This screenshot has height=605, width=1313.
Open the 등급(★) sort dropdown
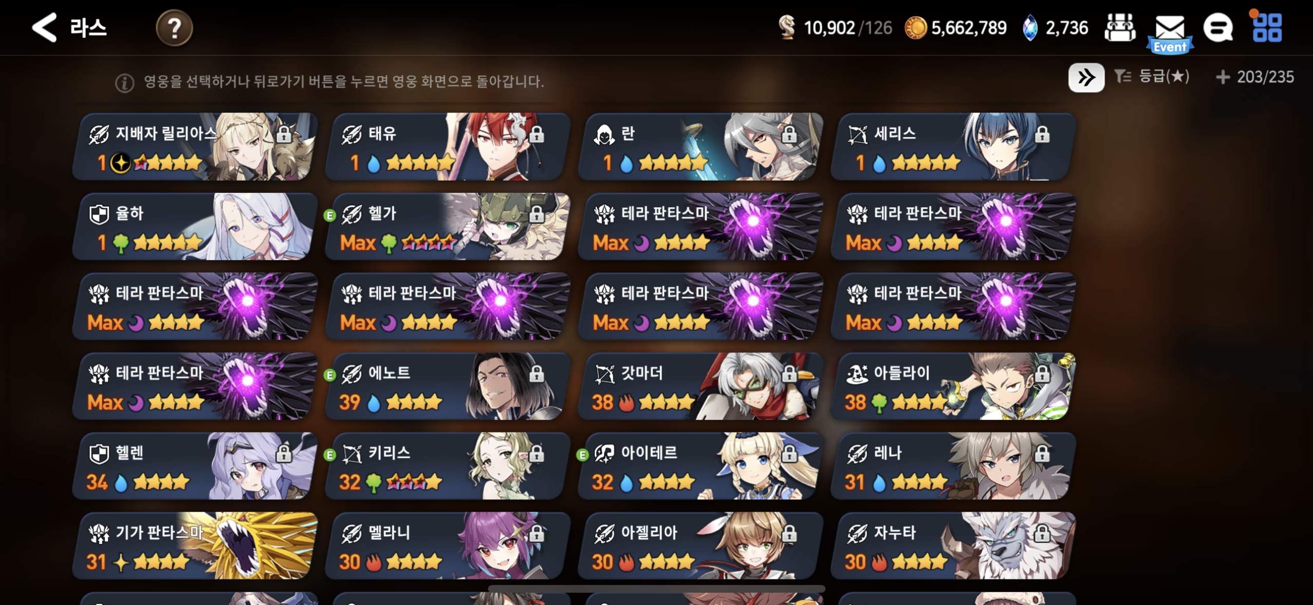[1152, 77]
